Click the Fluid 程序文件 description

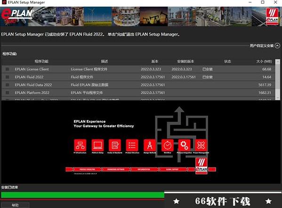(x=82, y=77)
